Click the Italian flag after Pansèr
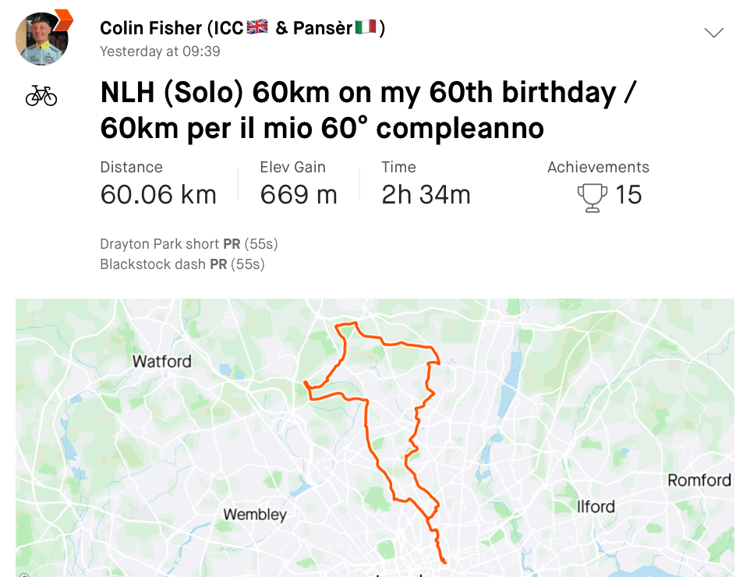The width and height of the screenshot is (750, 577). click(x=366, y=27)
